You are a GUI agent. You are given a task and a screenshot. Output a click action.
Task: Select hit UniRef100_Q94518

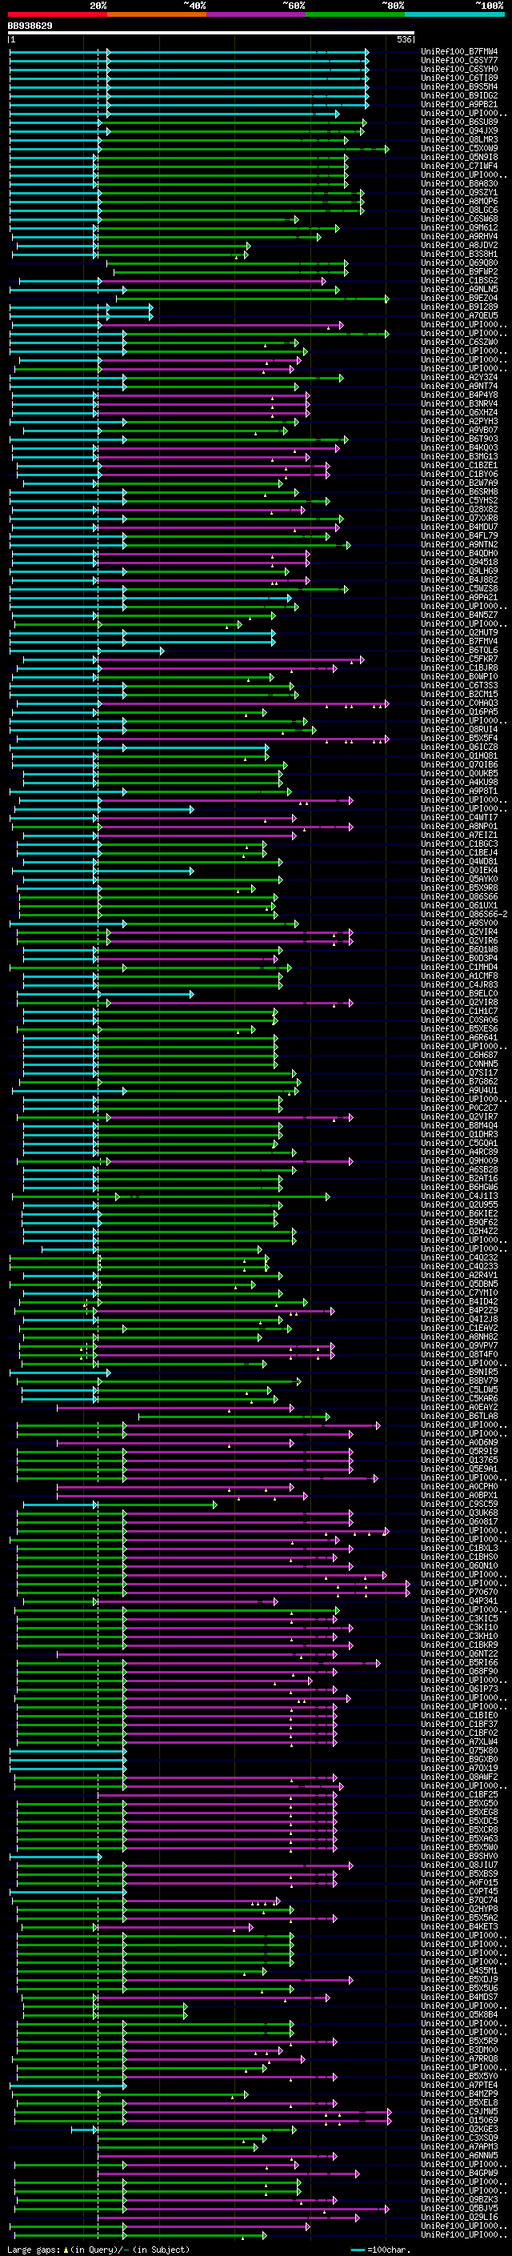coord(459,563)
